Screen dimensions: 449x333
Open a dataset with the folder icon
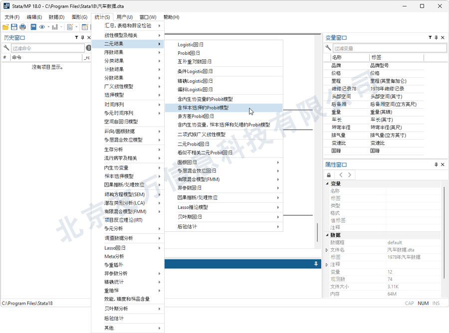[6, 26]
